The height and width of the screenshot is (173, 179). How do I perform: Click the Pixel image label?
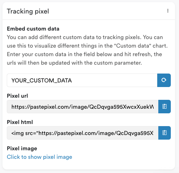pyautogui.click(x=22, y=148)
